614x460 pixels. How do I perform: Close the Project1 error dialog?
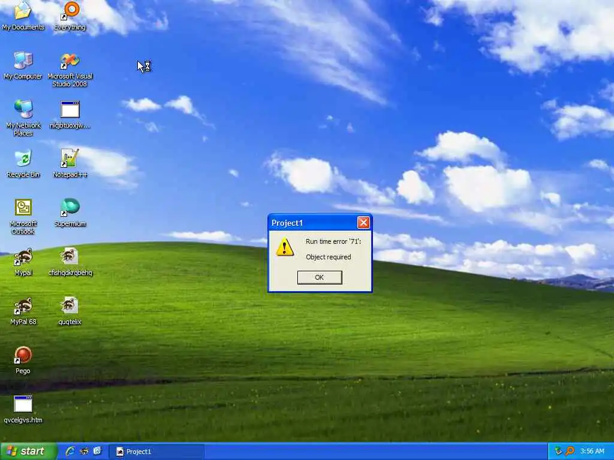(363, 223)
